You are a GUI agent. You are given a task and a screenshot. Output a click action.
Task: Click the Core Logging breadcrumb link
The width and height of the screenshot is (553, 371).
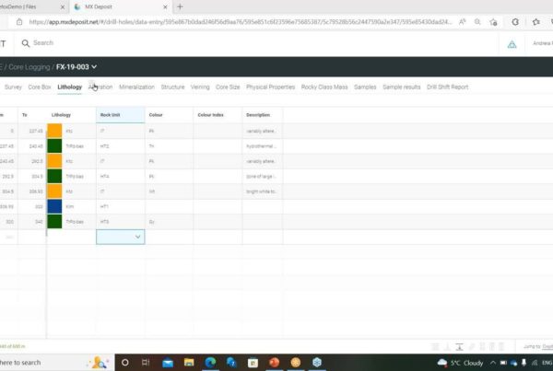[29, 66]
